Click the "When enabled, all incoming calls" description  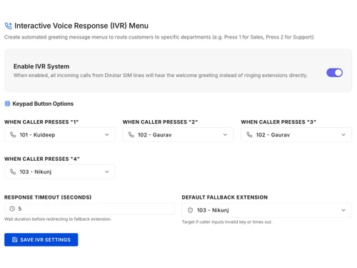(161, 75)
